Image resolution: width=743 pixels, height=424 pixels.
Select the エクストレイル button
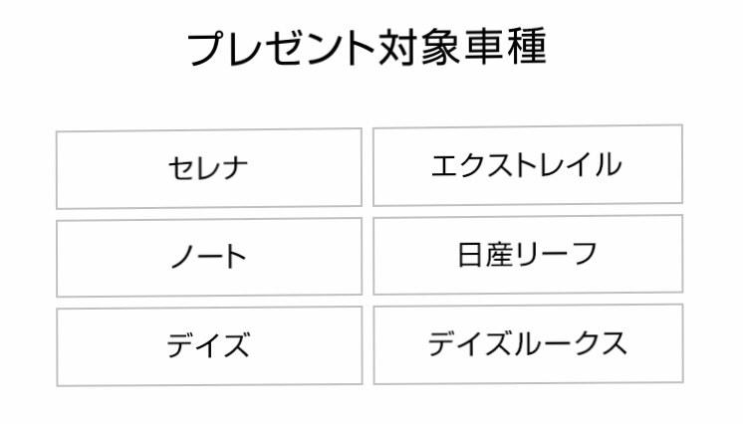(x=528, y=165)
